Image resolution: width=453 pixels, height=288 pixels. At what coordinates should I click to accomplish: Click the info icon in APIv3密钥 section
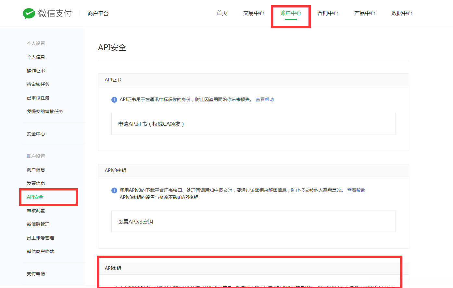click(x=114, y=190)
